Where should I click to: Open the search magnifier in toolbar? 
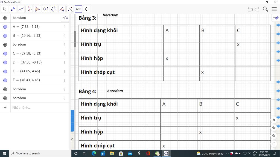click(265, 9)
